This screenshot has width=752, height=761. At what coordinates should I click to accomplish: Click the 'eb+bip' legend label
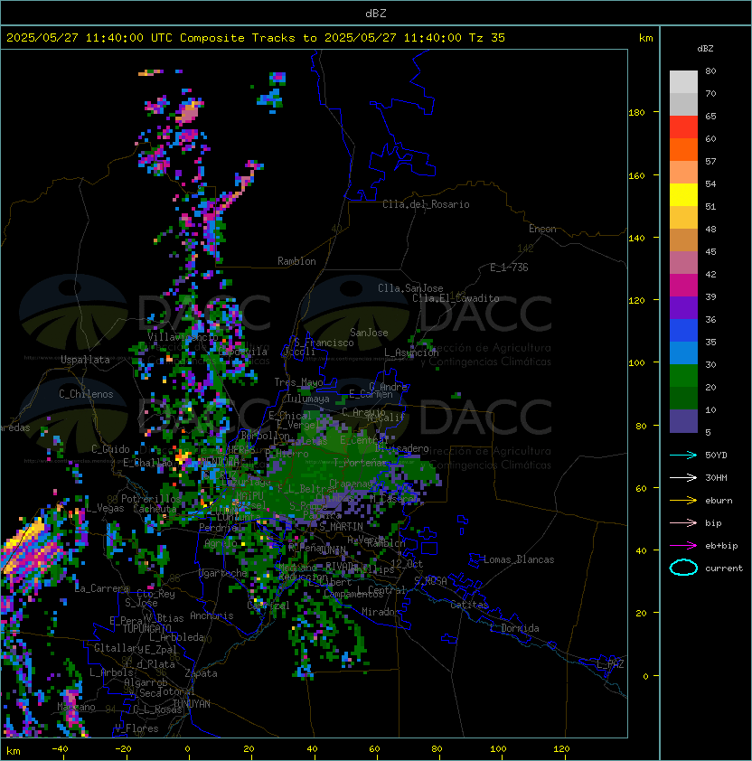tap(721, 546)
